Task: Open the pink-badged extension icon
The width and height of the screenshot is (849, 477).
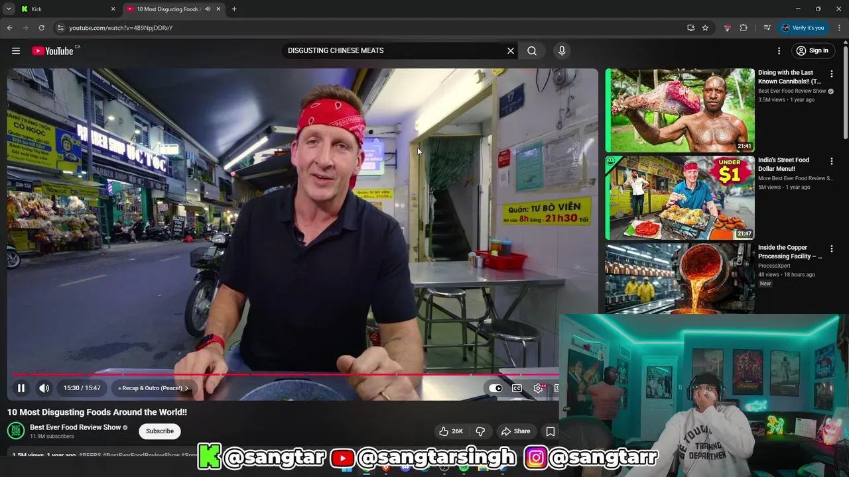Action: (x=728, y=28)
